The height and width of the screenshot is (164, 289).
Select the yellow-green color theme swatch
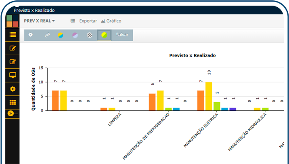104,35
